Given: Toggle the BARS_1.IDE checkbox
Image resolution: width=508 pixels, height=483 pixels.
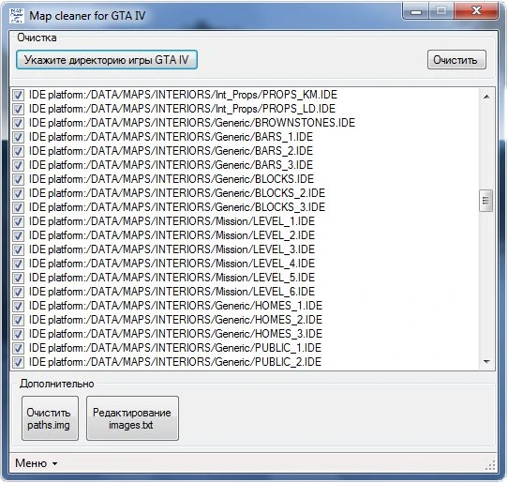Looking at the screenshot, I should click(18, 137).
